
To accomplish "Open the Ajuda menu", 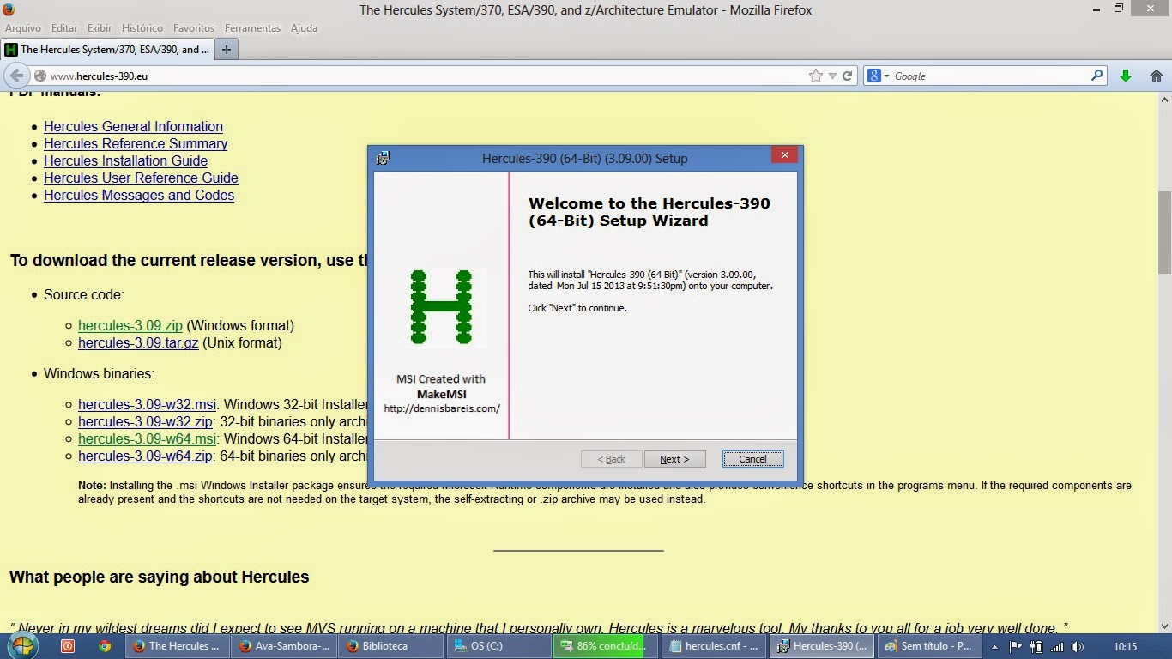I will coord(304,28).
